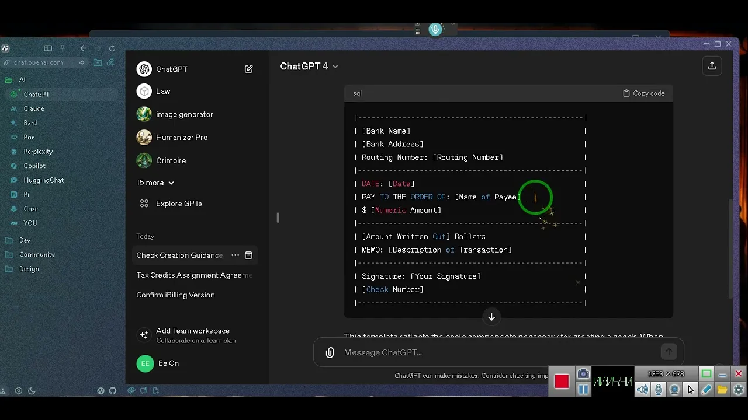Open the Grimoire GPT
748x420 pixels.
(x=171, y=160)
